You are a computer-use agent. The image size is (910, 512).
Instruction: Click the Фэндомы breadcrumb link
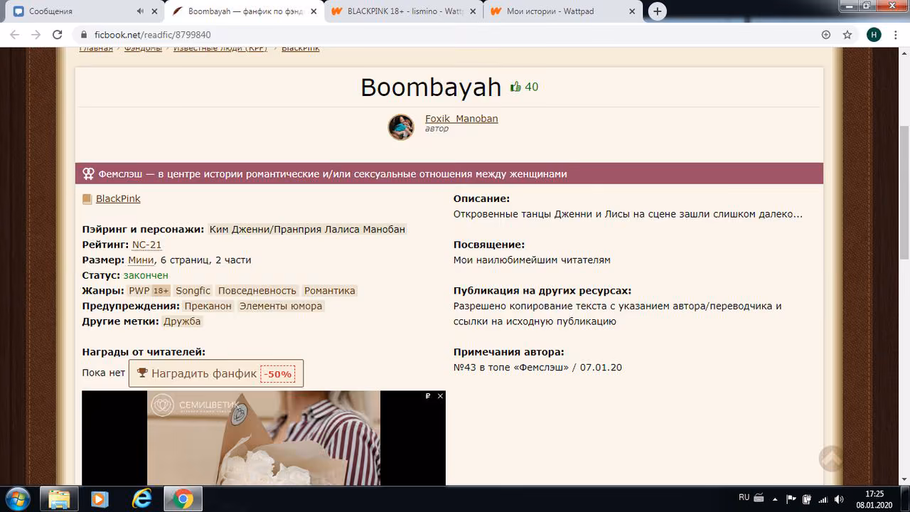(x=143, y=48)
